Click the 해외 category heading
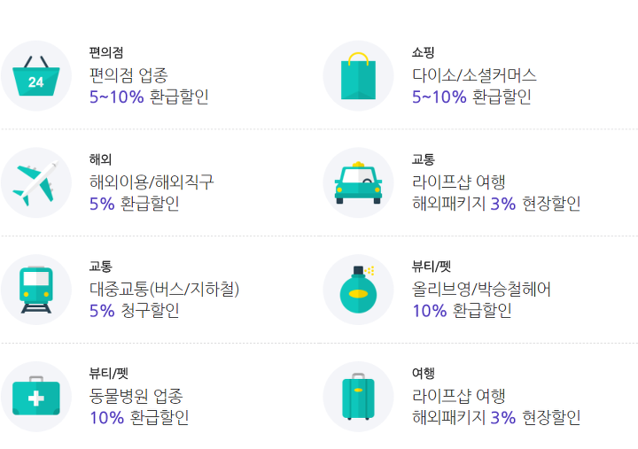 point(100,159)
